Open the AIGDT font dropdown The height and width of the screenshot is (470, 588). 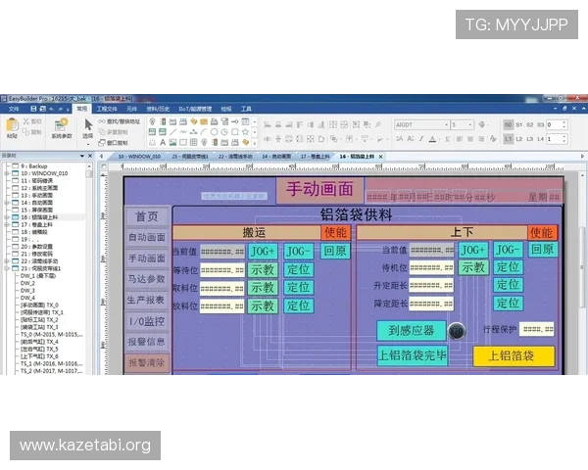446,124
